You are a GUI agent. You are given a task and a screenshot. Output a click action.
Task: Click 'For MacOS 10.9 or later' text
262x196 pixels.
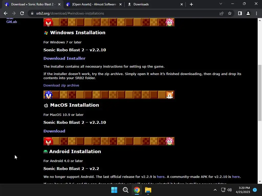coord(63,115)
